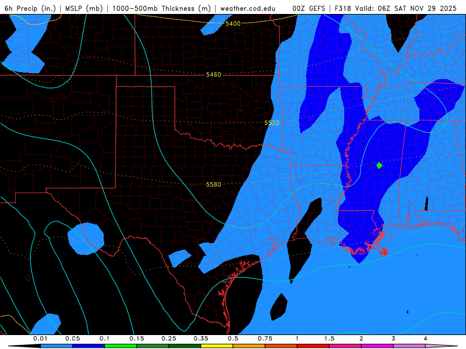Screen dimensions: 466x349
Task: Click the orange 0.5 legend swatch
Action: pos(249,346)
